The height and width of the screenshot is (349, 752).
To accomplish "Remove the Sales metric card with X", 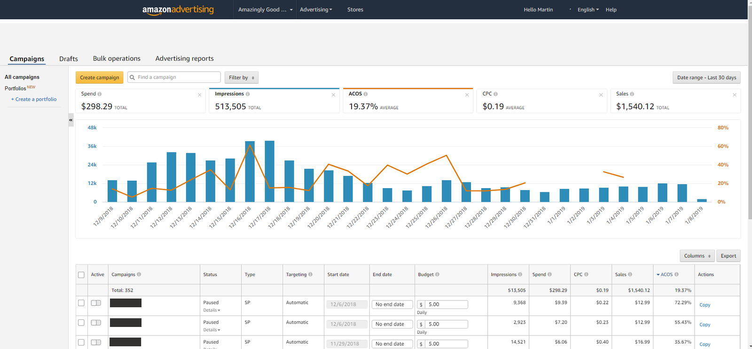I will (734, 95).
